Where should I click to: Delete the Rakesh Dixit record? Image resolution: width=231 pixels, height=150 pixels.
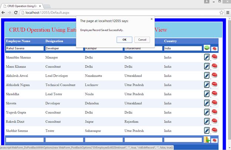click(x=214, y=121)
